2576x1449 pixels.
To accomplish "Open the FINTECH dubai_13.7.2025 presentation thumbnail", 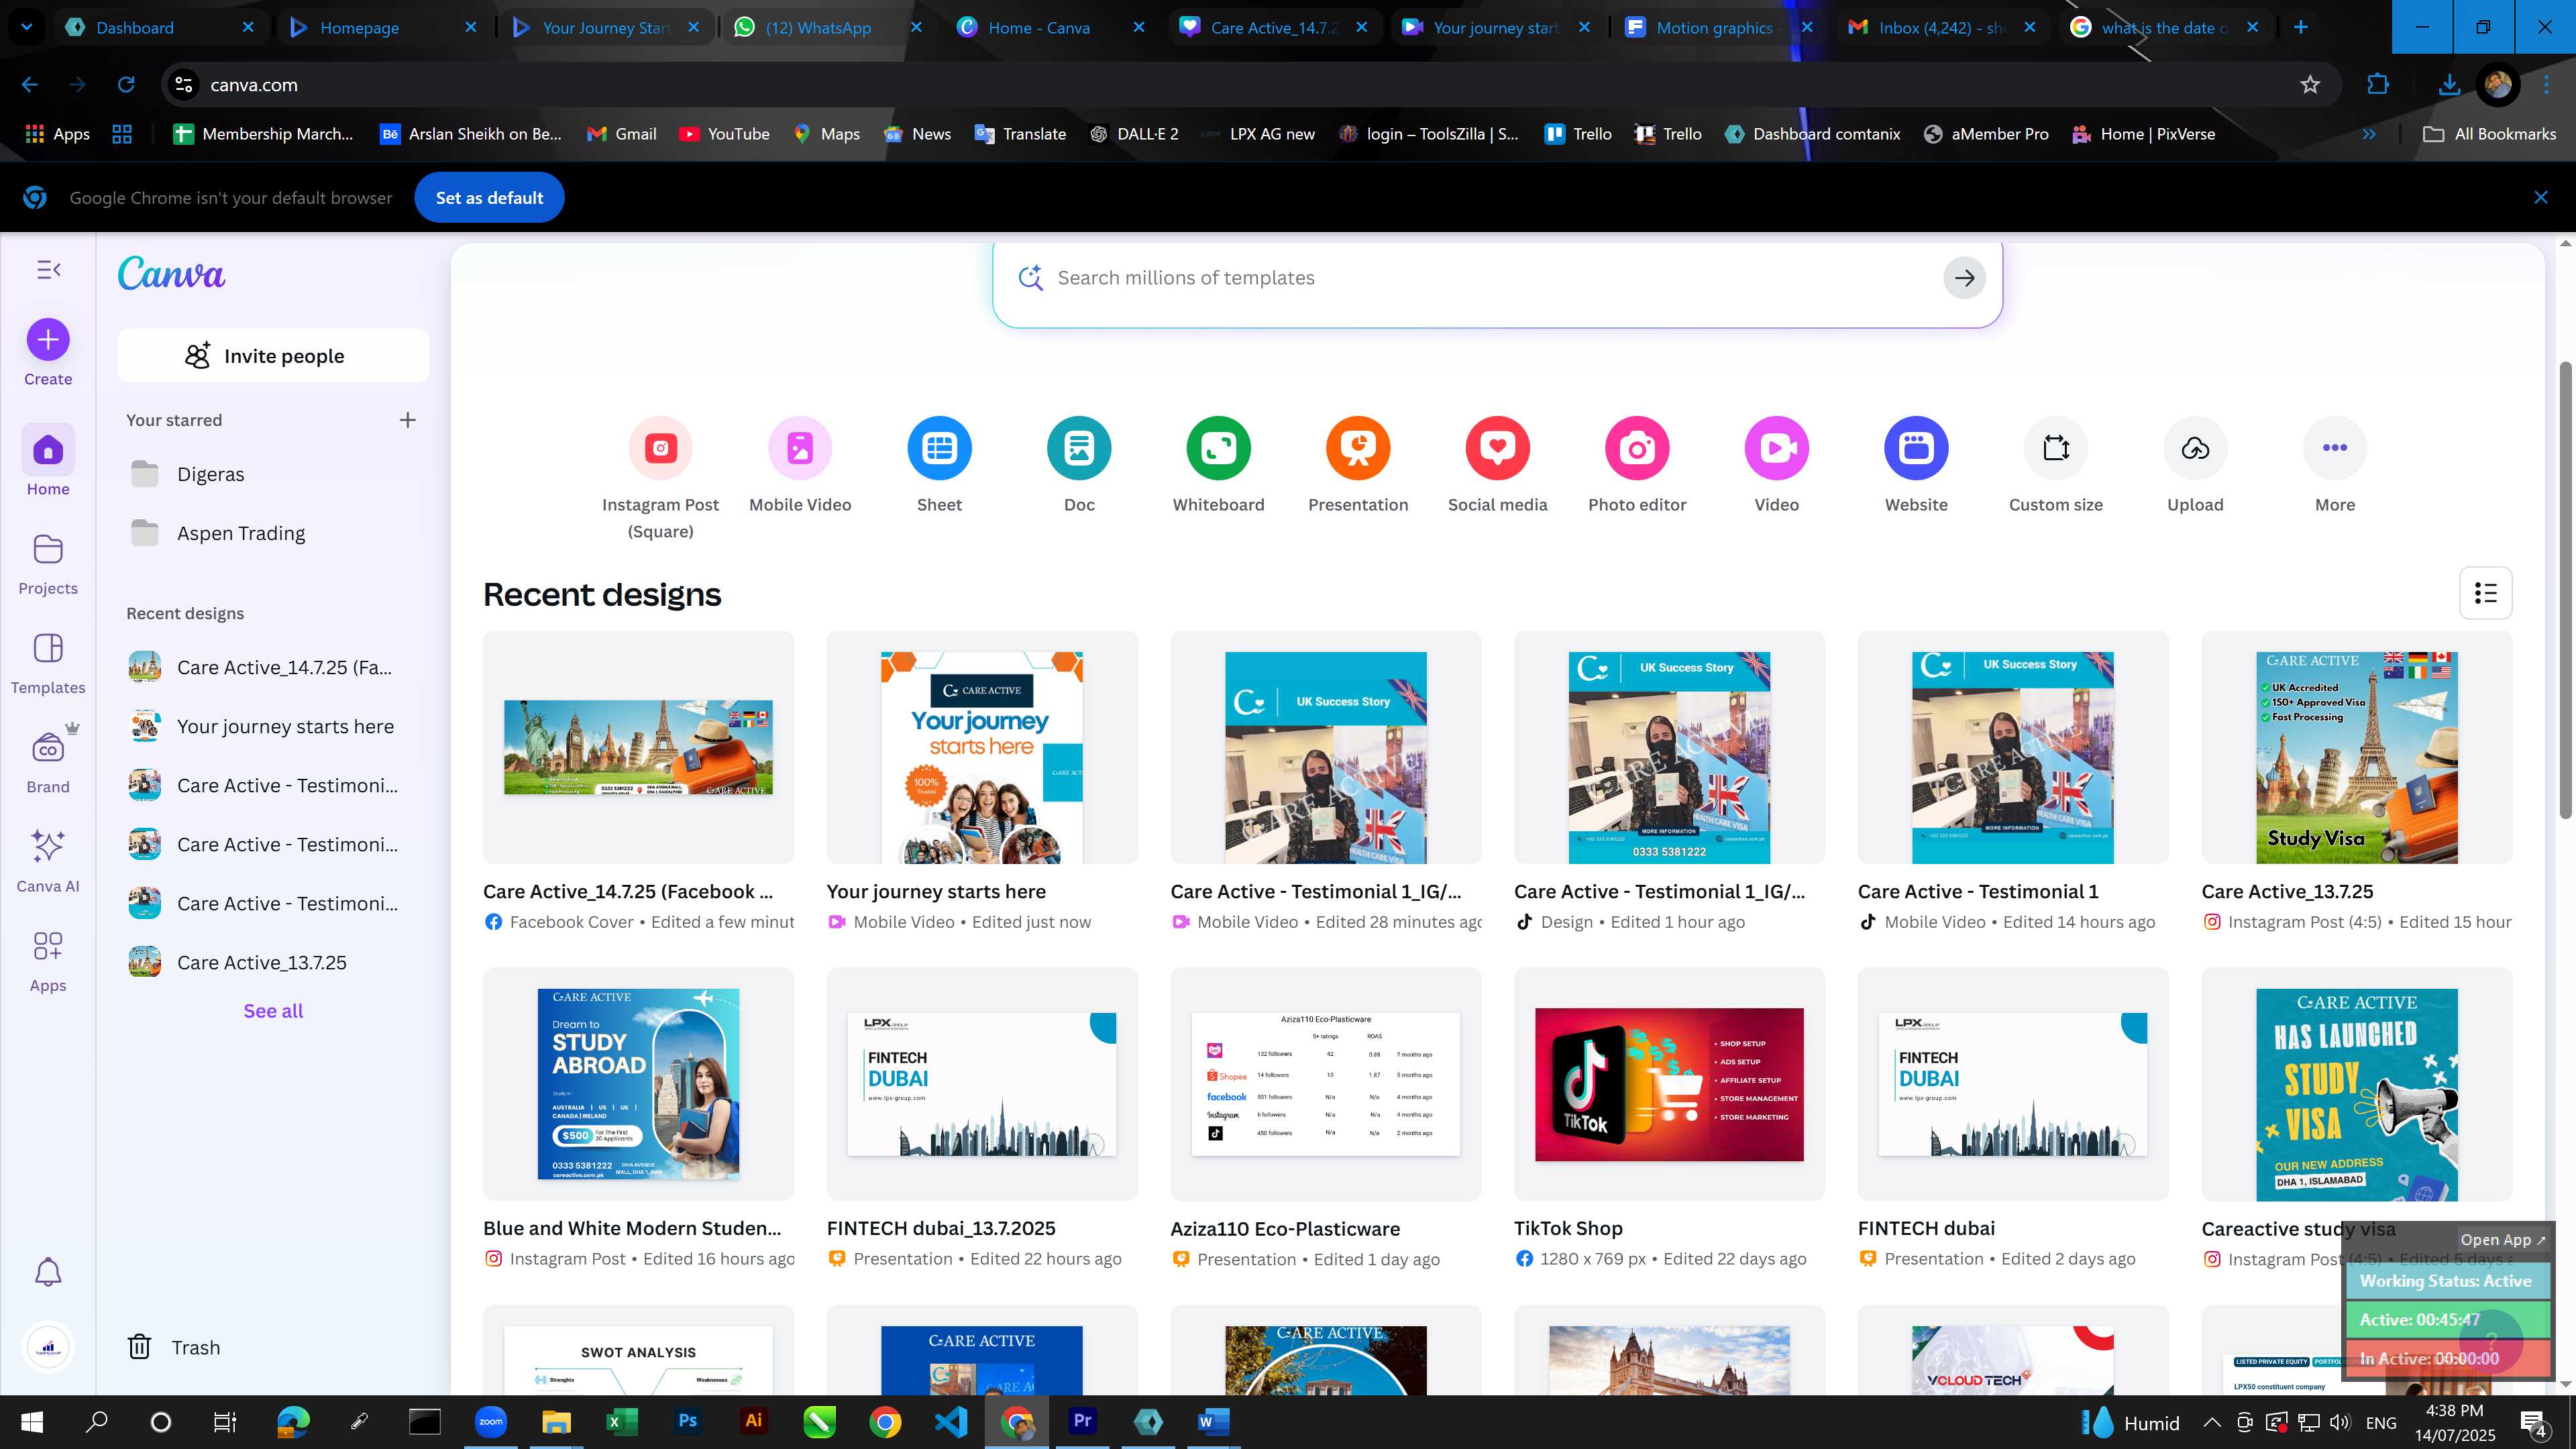I will point(982,1084).
